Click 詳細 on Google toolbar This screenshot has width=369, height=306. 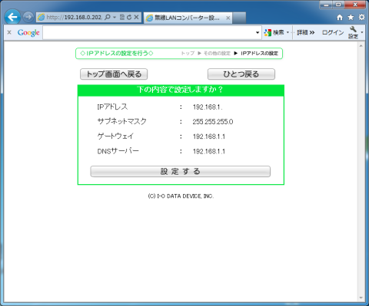pos(305,32)
